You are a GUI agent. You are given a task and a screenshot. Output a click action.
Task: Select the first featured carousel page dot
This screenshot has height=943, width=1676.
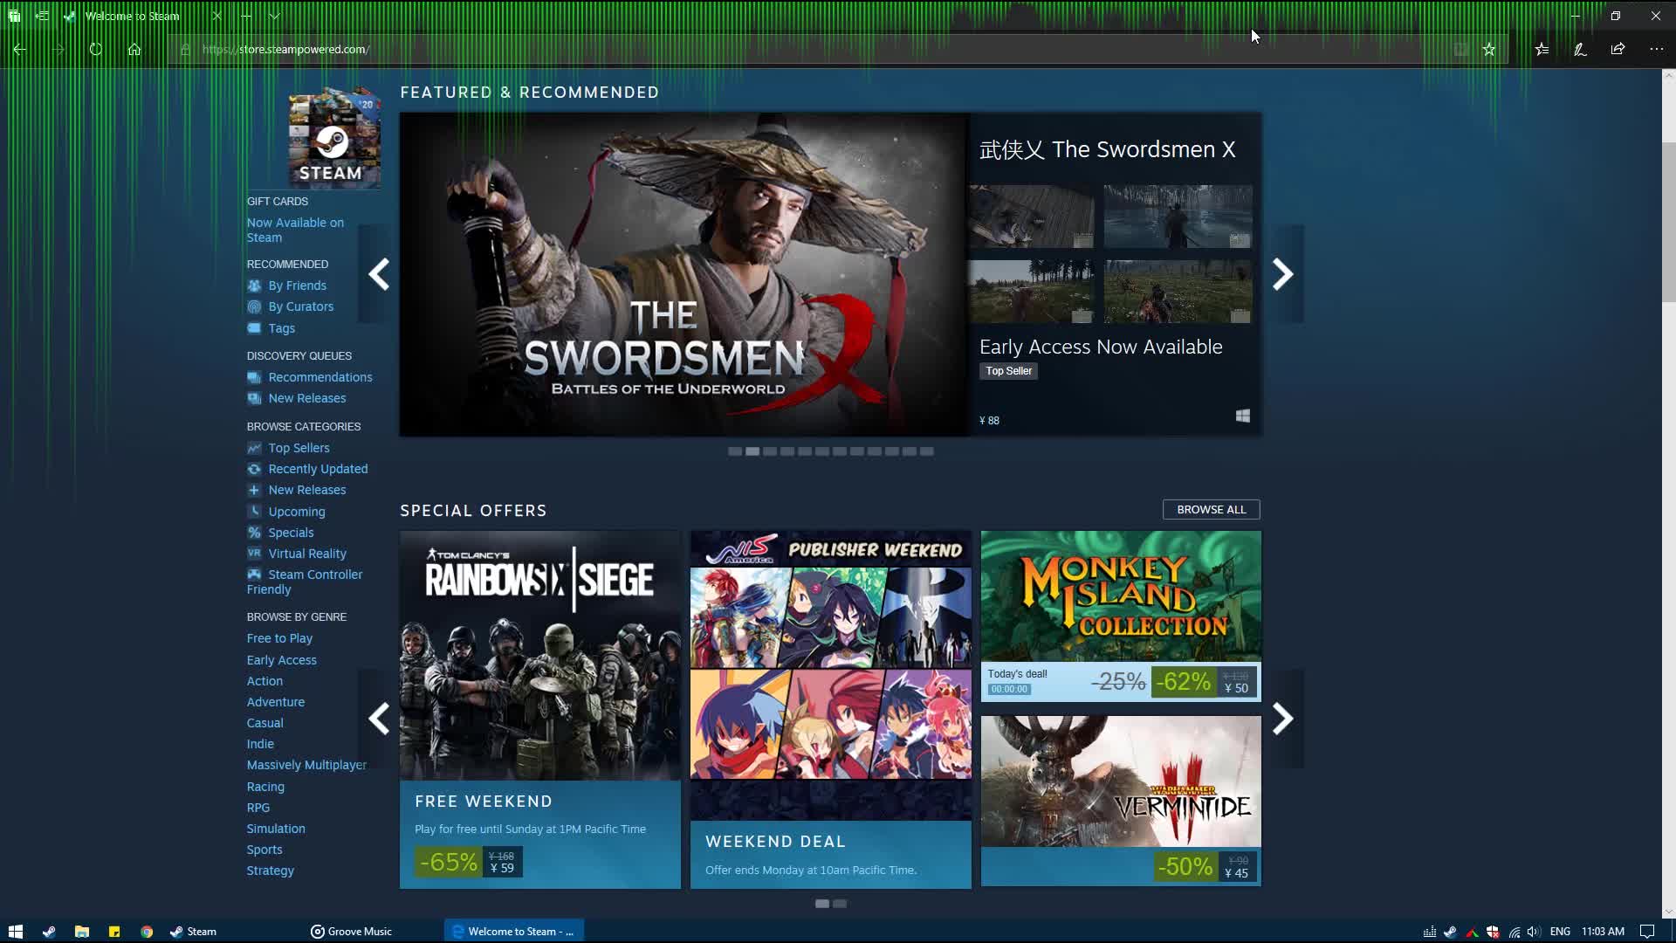pos(735,451)
